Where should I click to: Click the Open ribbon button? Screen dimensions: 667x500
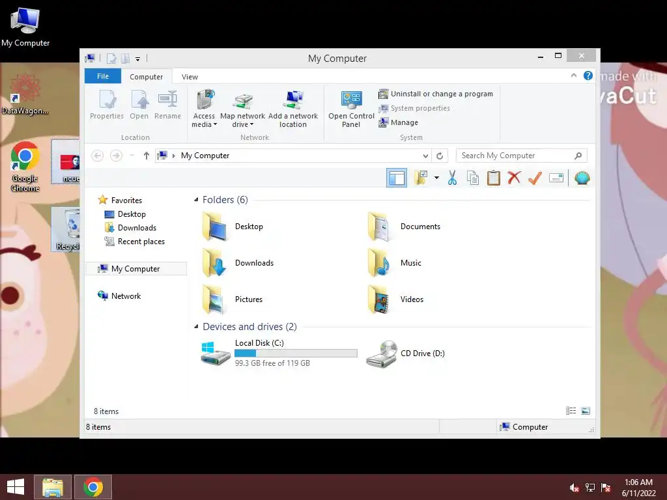click(x=139, y=105)
